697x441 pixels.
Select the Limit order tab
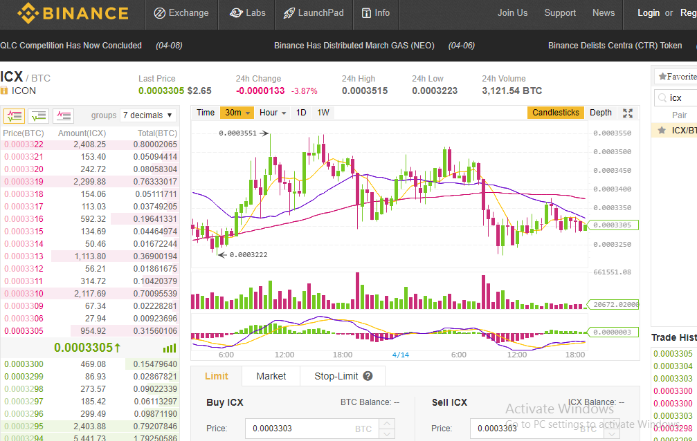point(217,376)
